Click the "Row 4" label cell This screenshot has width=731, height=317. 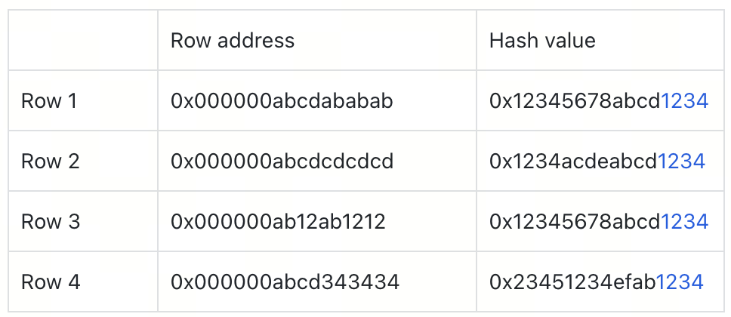point(50,282)
